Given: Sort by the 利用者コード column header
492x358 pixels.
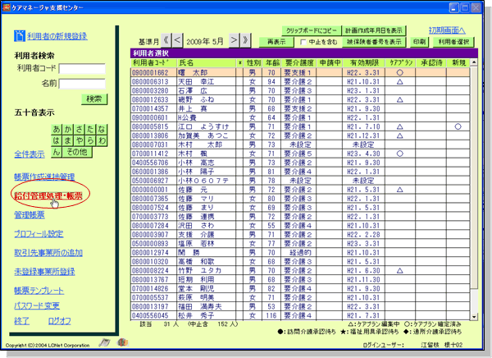Looking at the screenshot, I should (153, 63).
